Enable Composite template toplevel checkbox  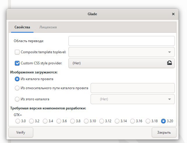coord(17,52)
